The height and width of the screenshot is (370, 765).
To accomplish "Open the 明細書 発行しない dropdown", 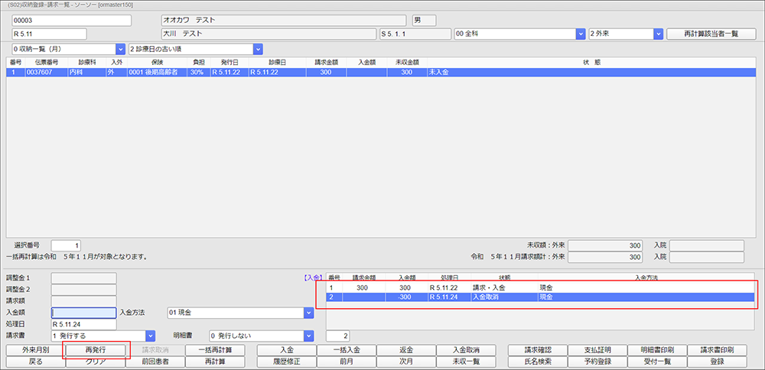I will click(x=308, y=336).
